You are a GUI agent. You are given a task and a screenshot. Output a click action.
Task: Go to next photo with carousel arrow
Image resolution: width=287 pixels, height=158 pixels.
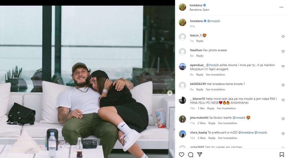tap(170, 93)
